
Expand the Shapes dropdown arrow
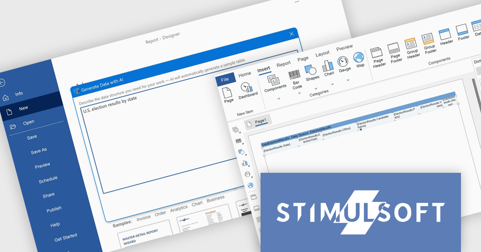point(316,89)
